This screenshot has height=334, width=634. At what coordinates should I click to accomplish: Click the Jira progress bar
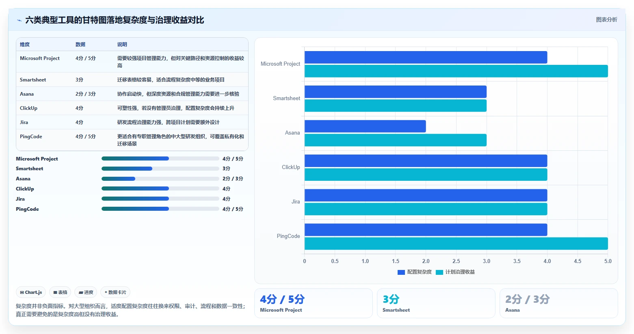pos(160,199)
